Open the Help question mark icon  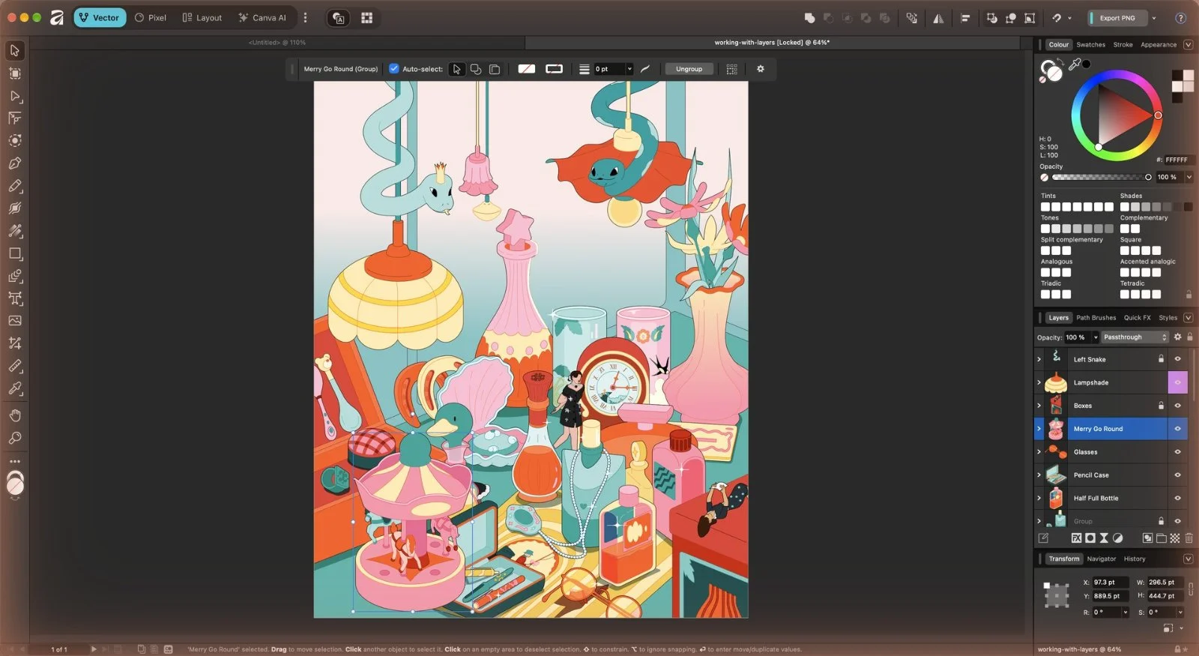[x=1180, y=18]
